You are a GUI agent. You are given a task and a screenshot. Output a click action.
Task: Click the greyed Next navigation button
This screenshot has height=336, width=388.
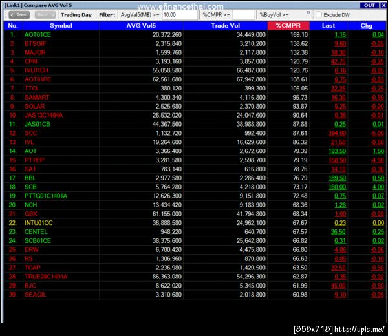pyautogui.click(x=45, y=15)
